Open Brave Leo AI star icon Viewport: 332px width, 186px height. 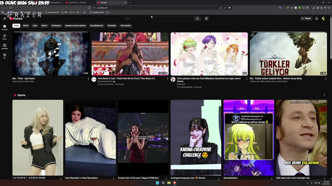pos(321,8)
